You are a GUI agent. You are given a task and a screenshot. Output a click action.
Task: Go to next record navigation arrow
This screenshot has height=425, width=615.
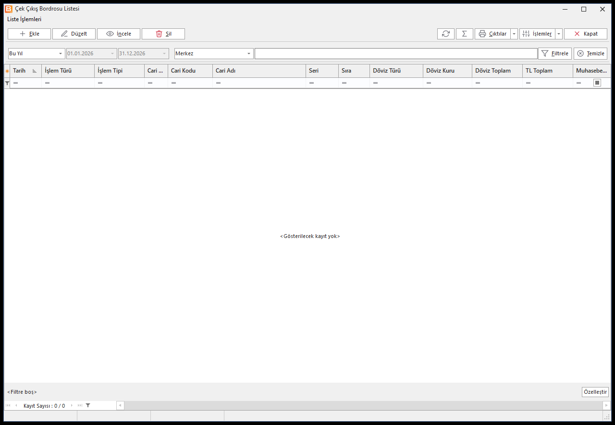click(x=72, y=406)
